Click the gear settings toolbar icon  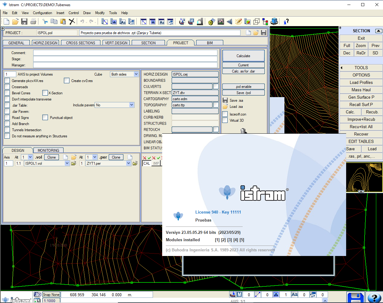211,22
